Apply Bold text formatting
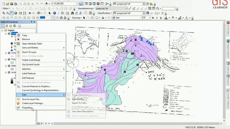This screenshot has width=230, height=129. pyautogui.click(x=153, y=18)
